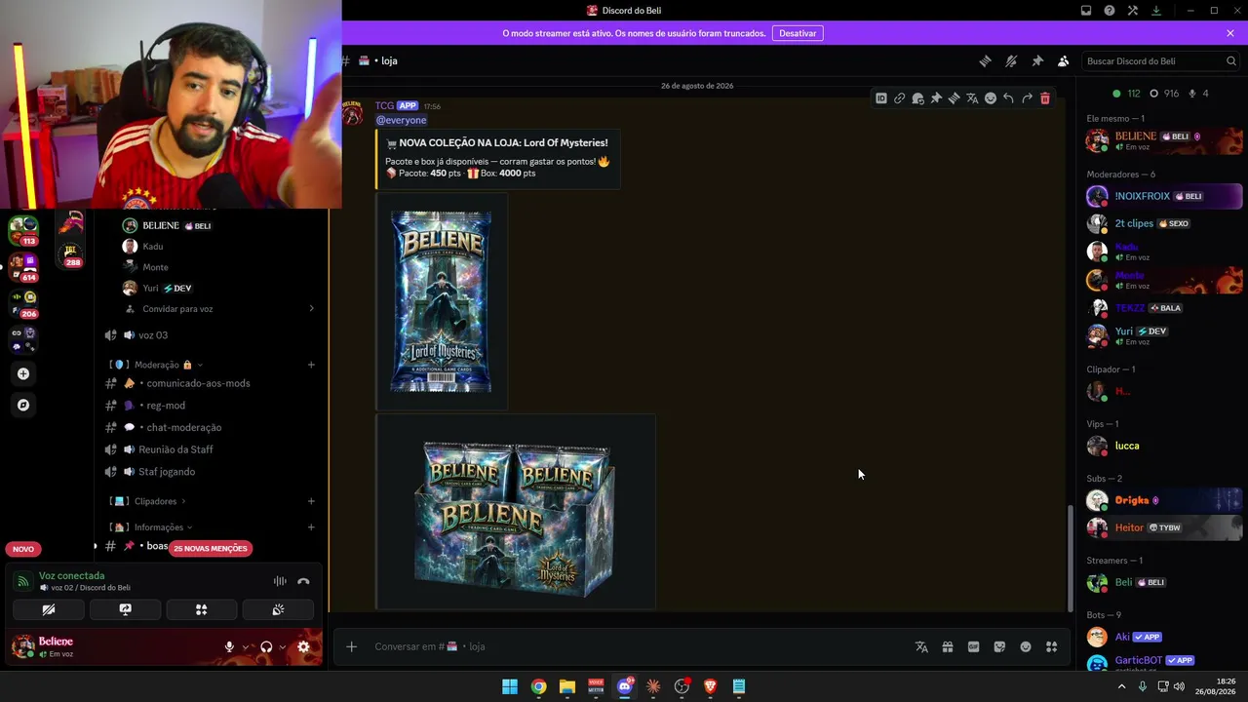Screen dimensions: 1248x702
Task: Focus the Buscar Discord do Beli search box
Action: (1161, 60)
